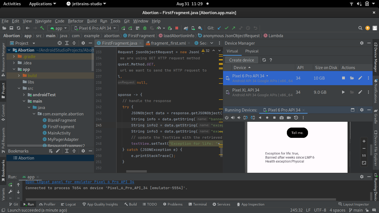Viewport: 379px width, 213px height.
Task: Toggle the Resource Manager side panel
Action: 3,60
